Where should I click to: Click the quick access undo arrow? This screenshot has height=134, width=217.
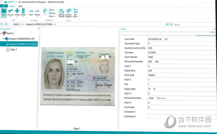[x=11, y=2]
